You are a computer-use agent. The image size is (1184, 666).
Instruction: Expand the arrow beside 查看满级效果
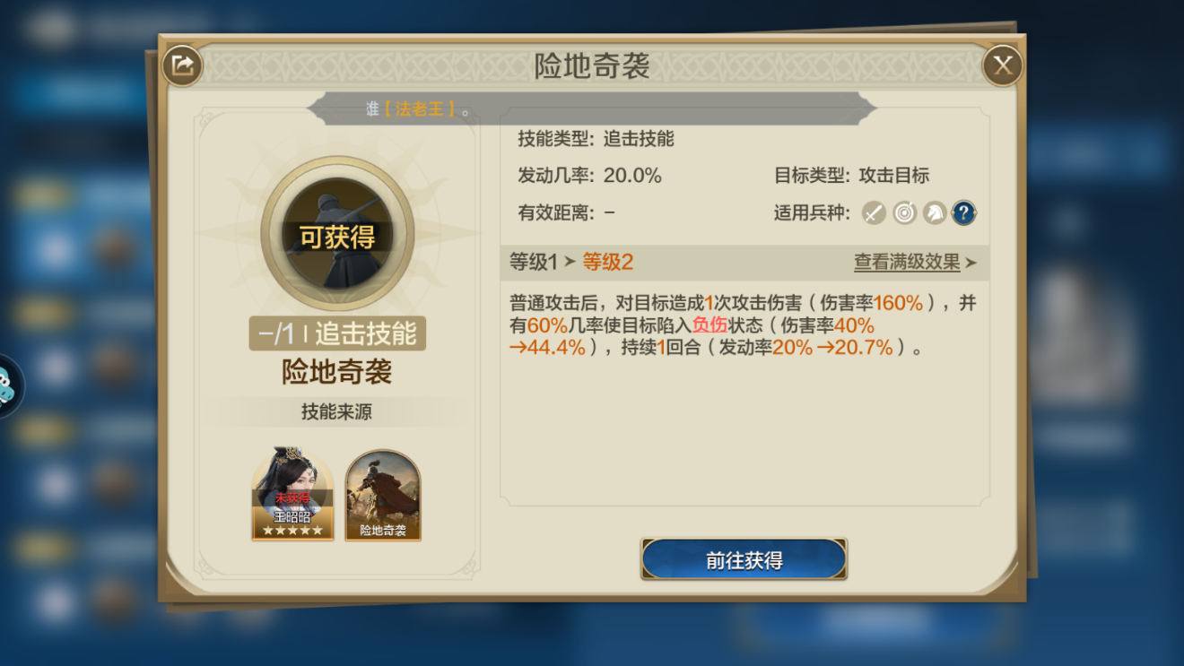pyautogui.click(x=971, y=263)
